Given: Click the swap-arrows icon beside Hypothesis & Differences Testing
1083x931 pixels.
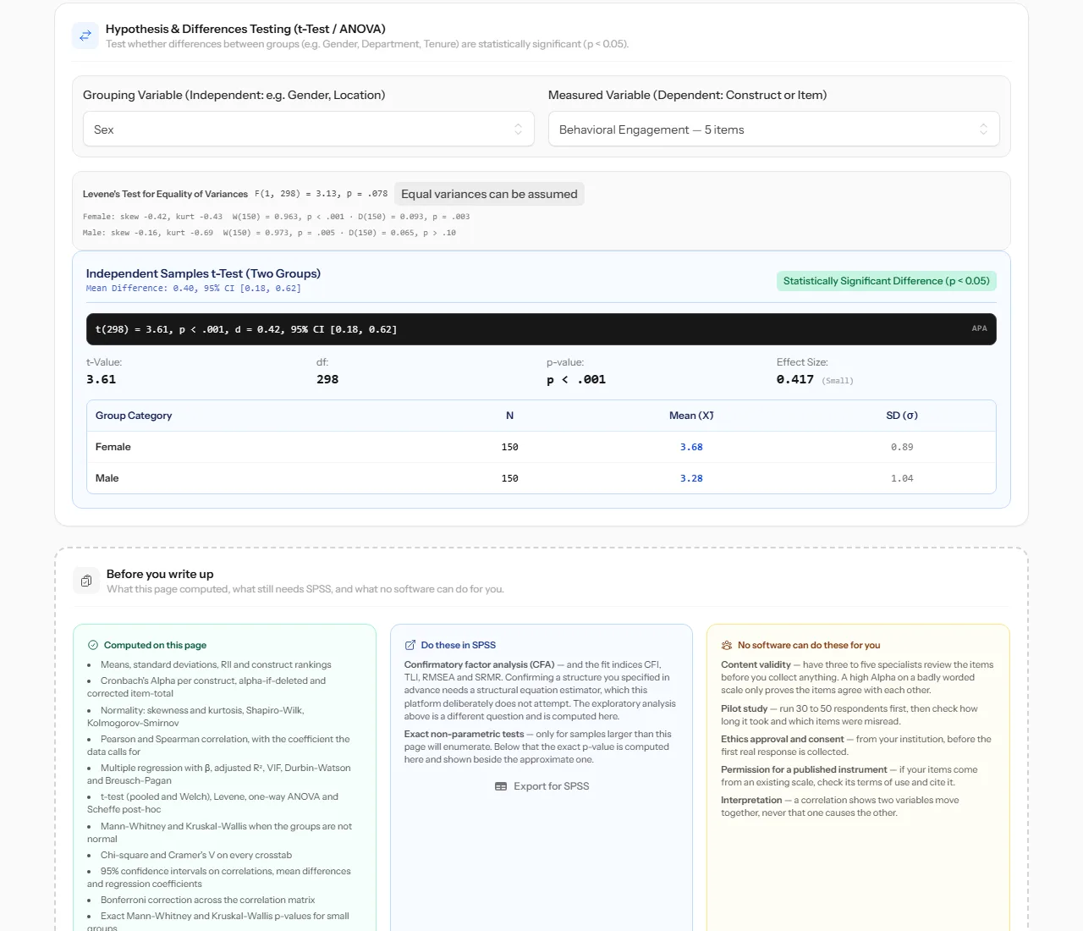Looking at the screenshot, I should click(85, 36).
